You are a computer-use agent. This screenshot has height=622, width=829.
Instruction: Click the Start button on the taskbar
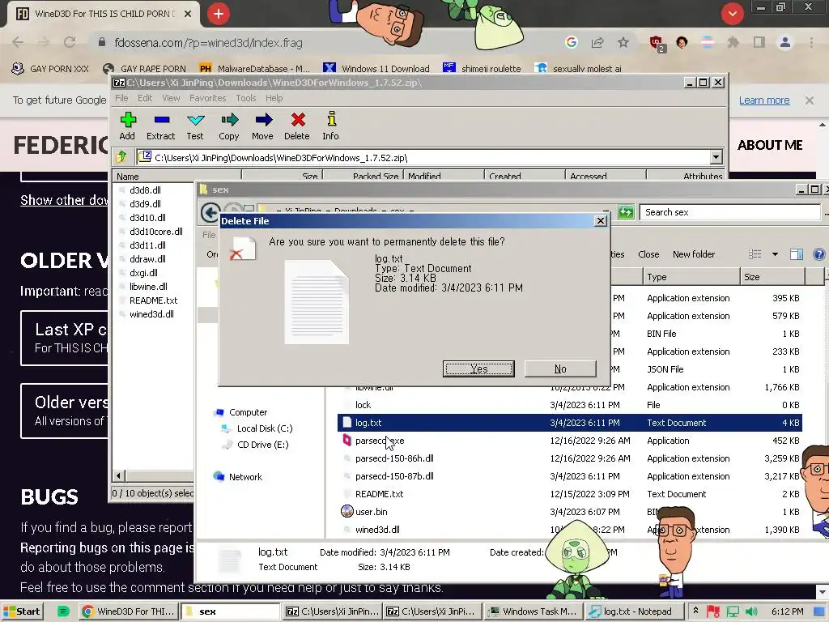point(22,611)
